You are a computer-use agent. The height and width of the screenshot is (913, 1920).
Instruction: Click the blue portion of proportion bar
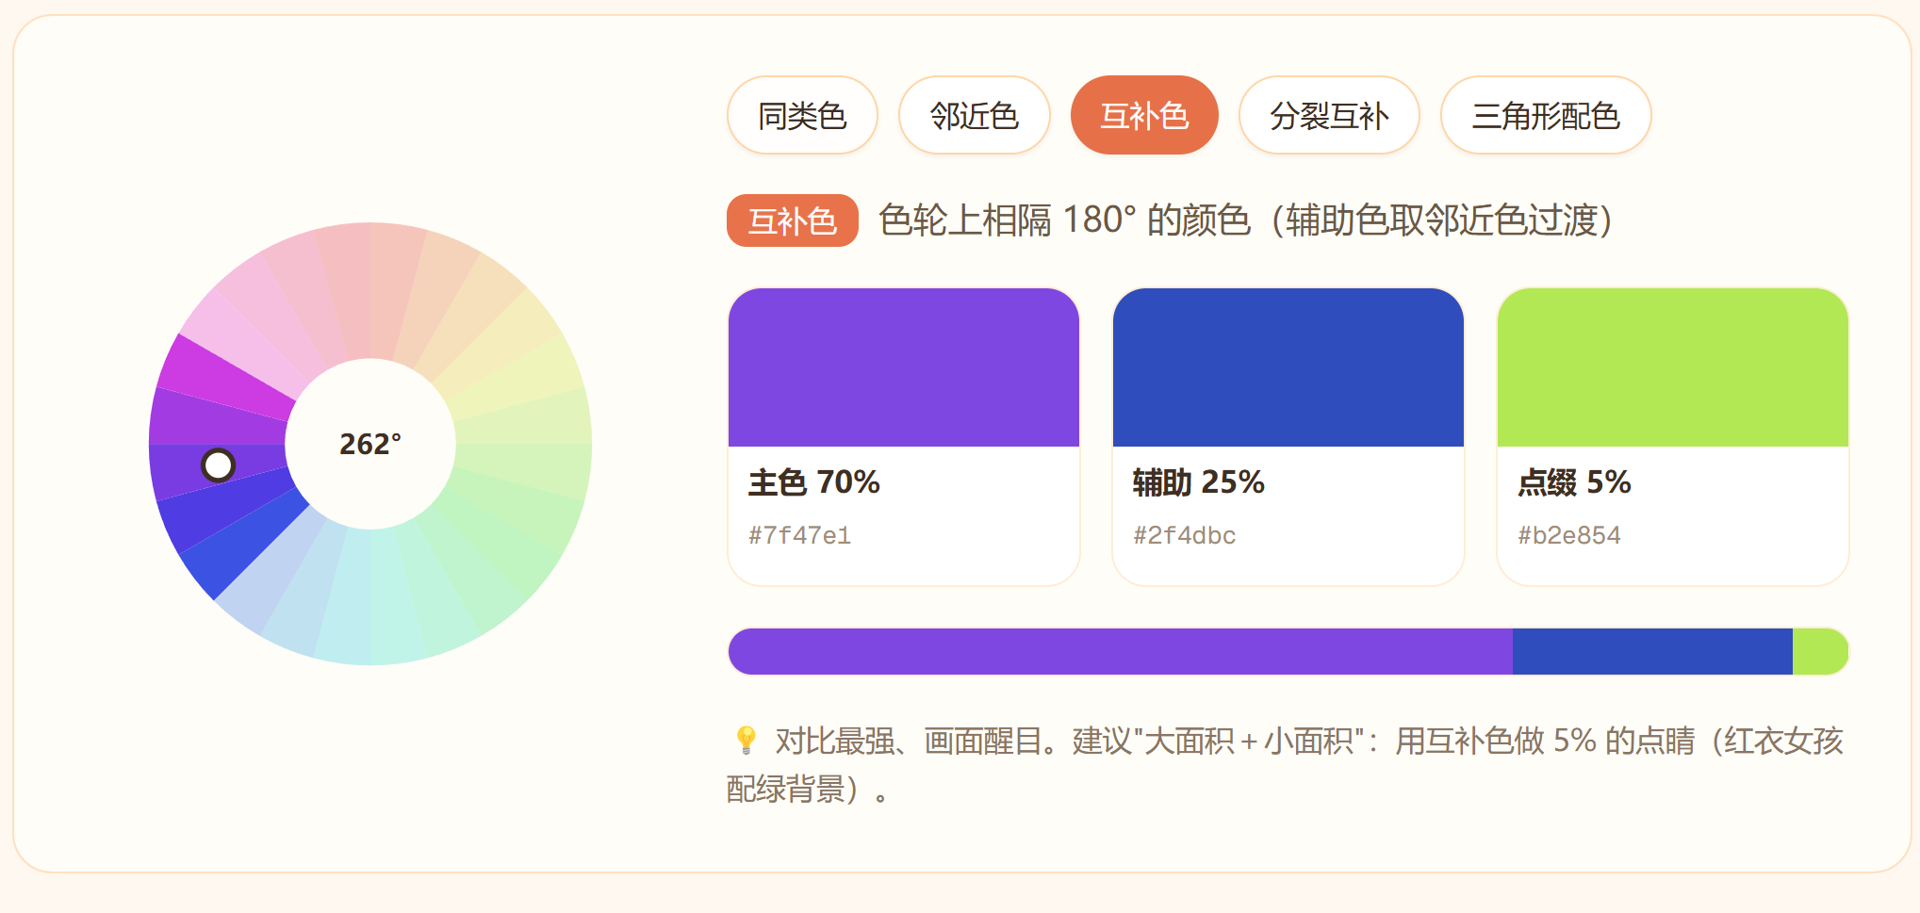(x=1652, y=652)
